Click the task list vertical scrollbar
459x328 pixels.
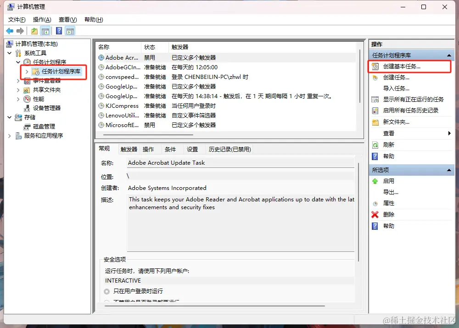click(360, 76)
